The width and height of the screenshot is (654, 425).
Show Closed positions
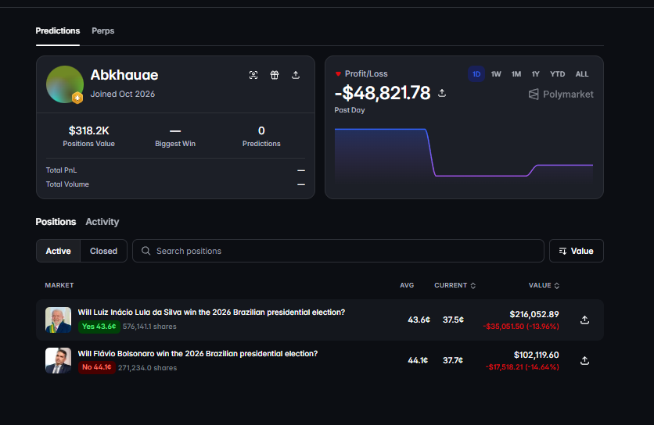103,251
